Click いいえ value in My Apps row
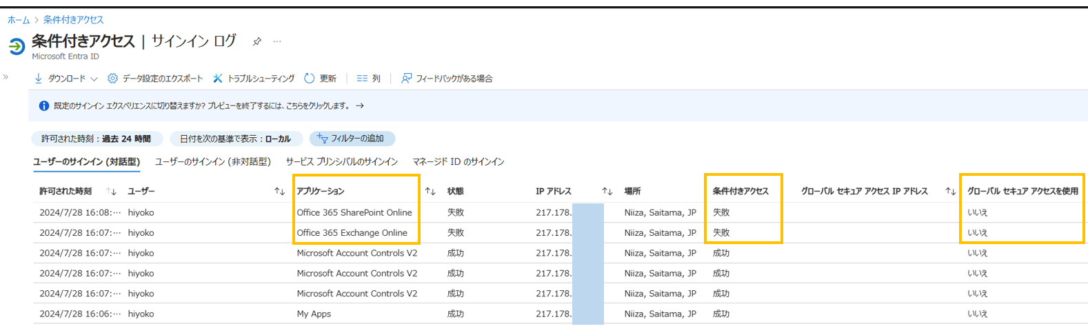1088x333 pixels. coord(977,314)
